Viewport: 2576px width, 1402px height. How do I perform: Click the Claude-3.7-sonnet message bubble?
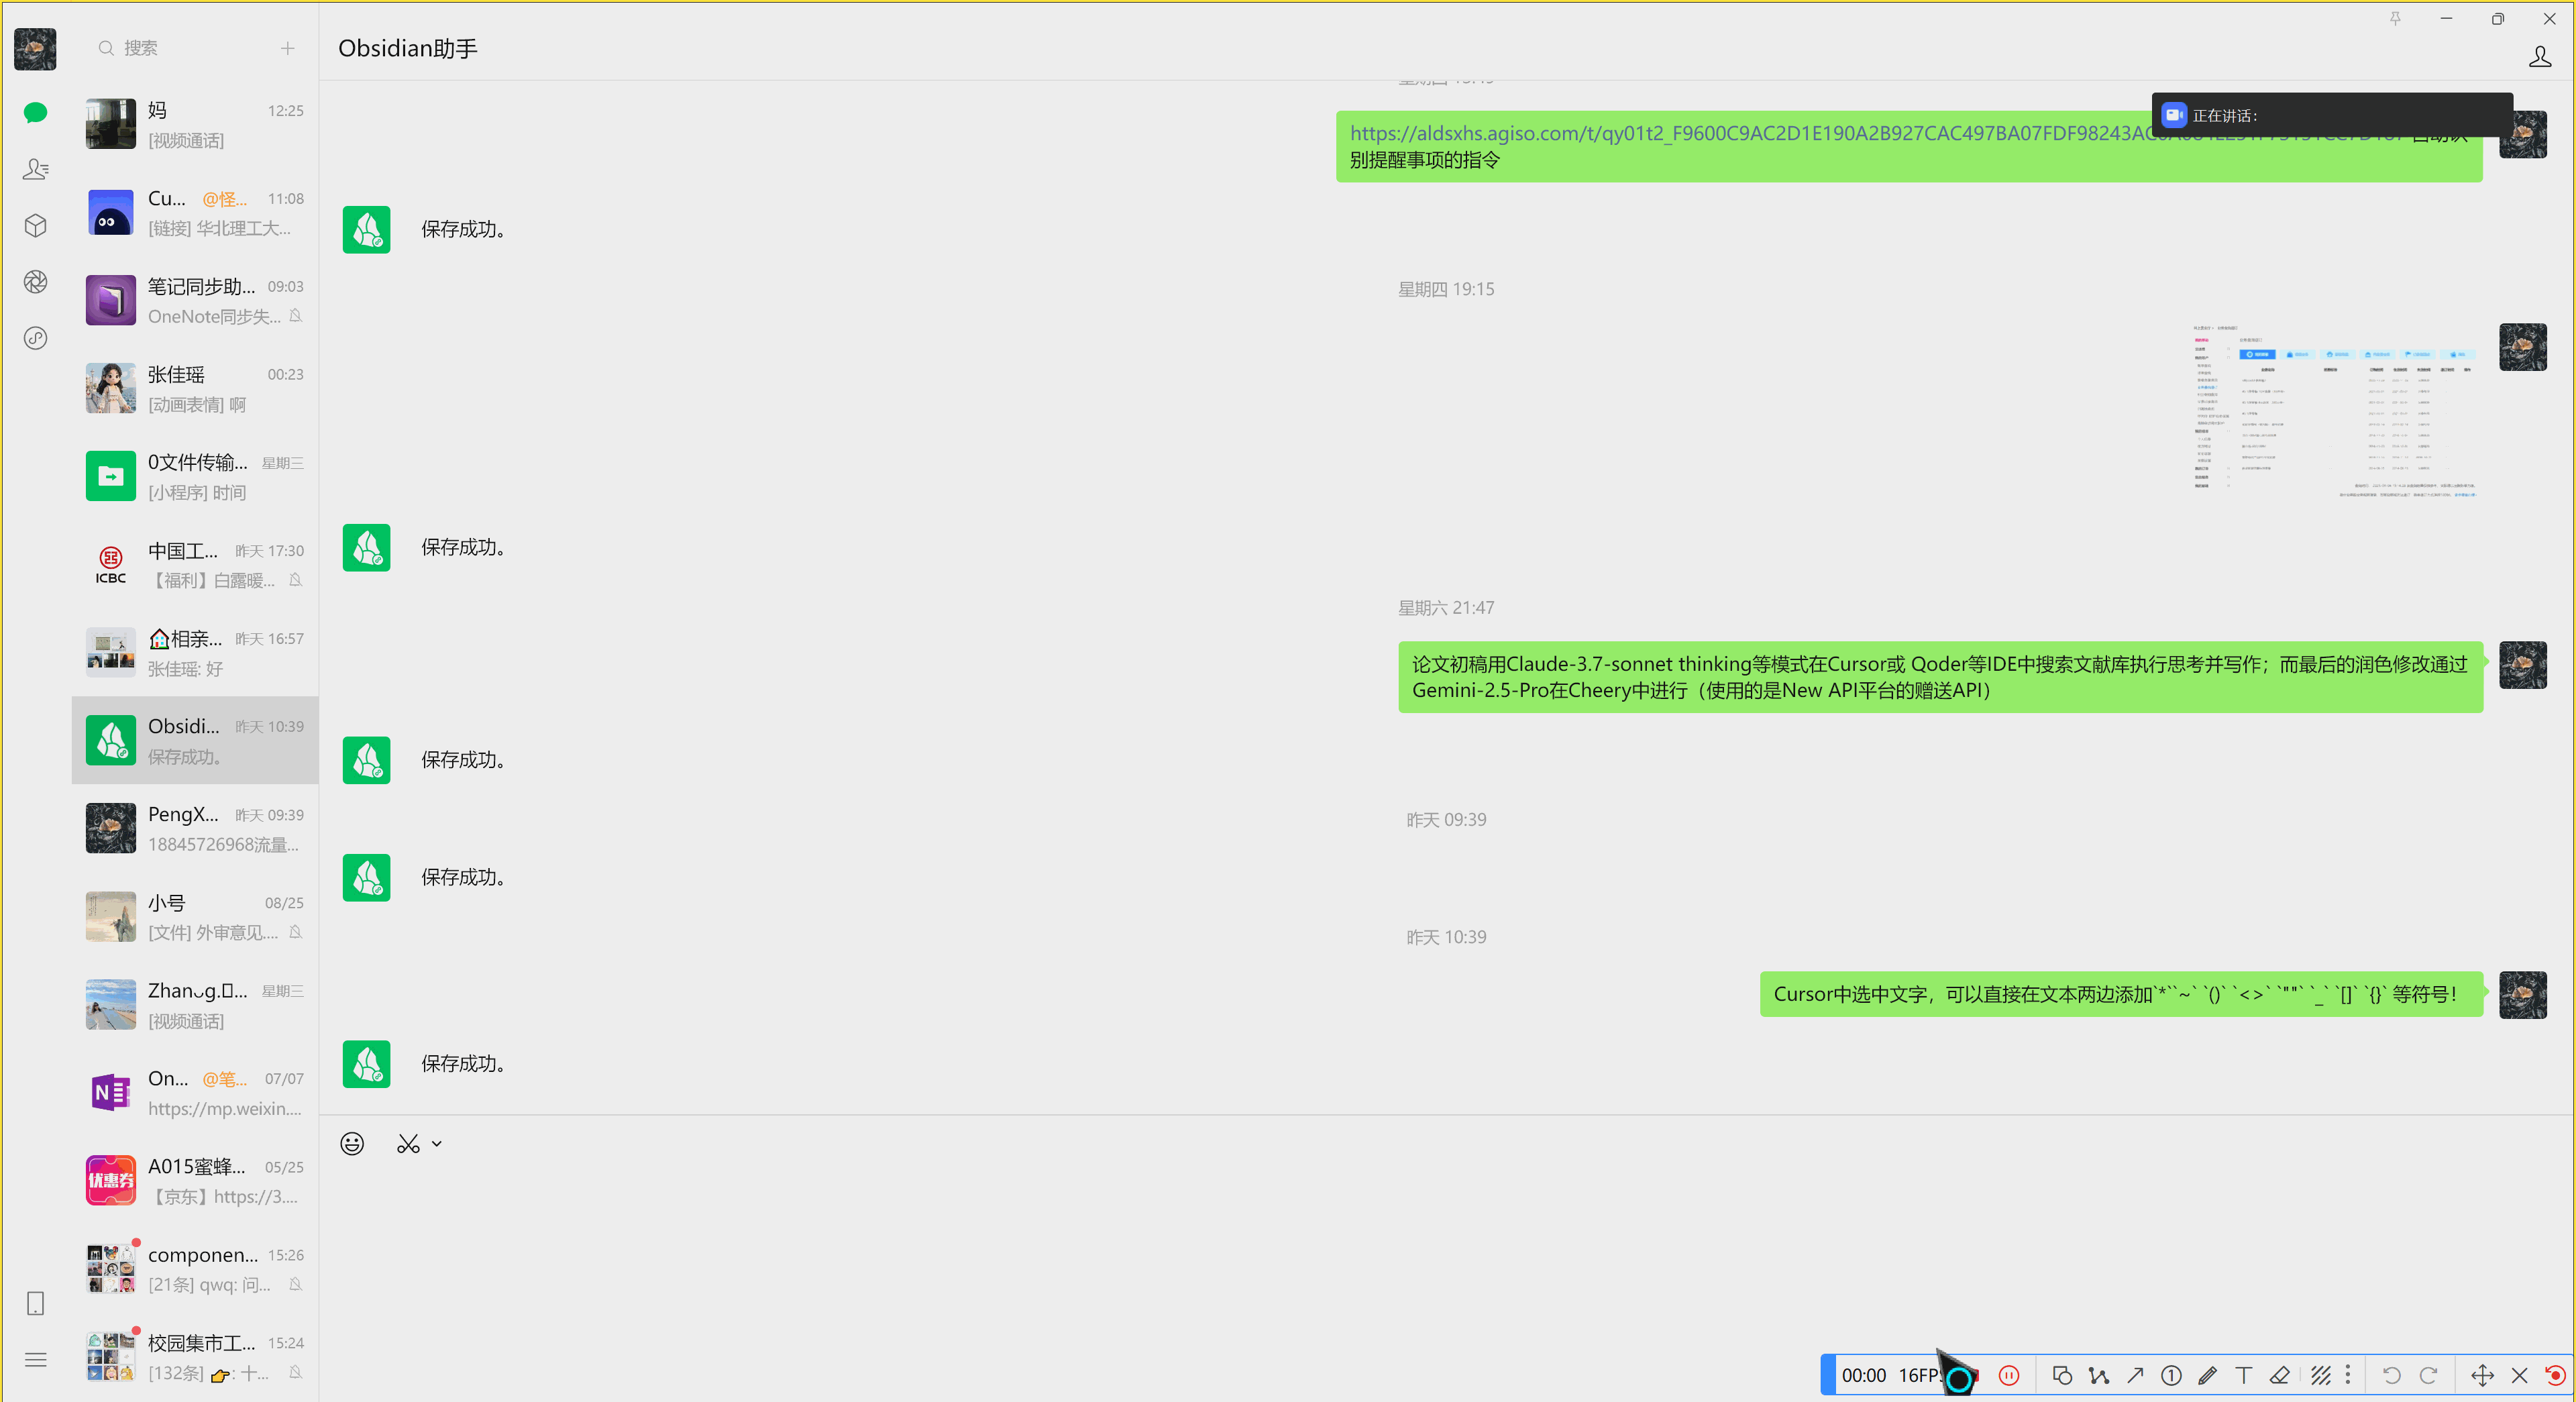1940,677
